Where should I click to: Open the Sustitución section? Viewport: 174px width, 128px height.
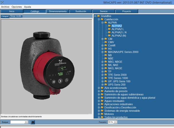coord(81,11)
